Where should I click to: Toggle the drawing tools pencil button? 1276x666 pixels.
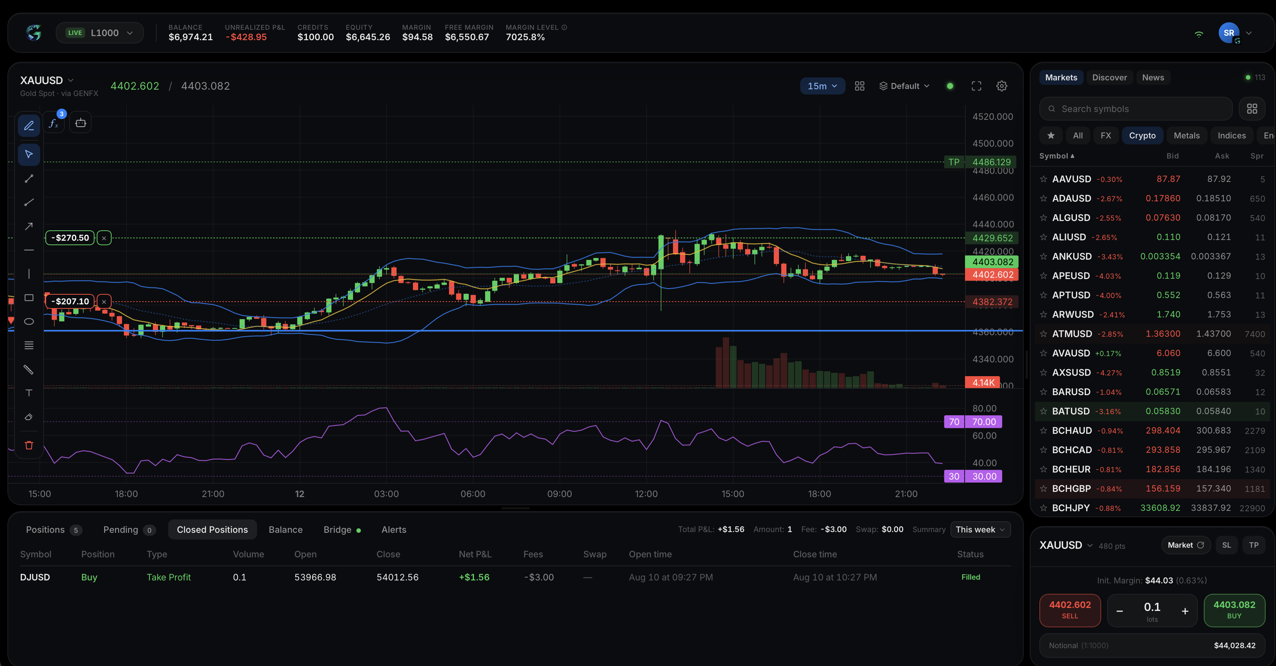[x=29, y=125]
